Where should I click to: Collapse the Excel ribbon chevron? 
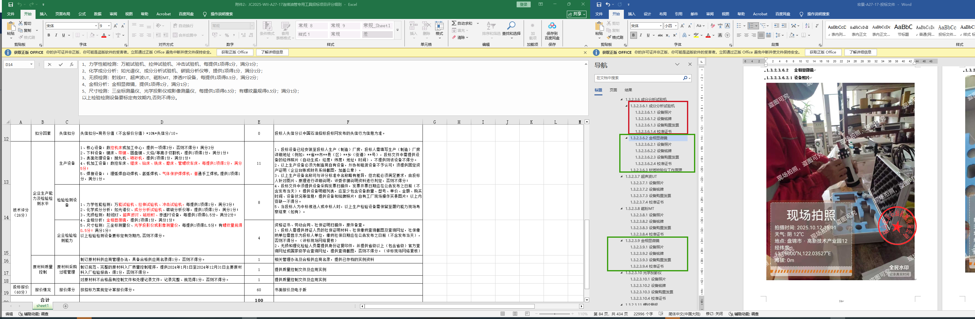click(x=586, y=45)
